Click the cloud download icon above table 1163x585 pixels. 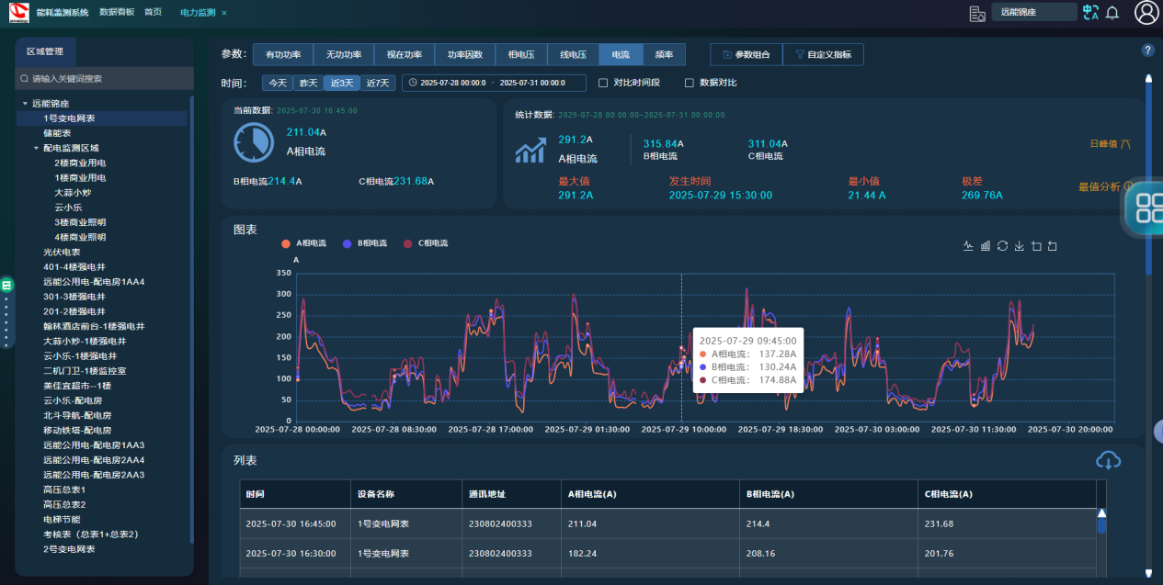pyautogui.click(x=1108, y=460)
